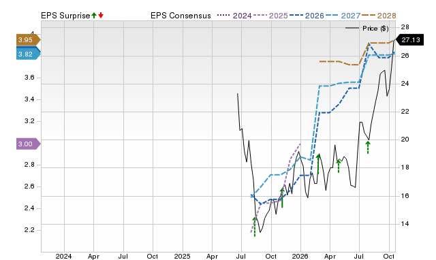Click the Price ($) legend entry
Screen dimensions: 436x260
click(367, 29)
